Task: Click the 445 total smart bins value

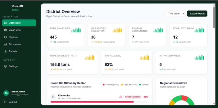Action: [x=53, y=37]
